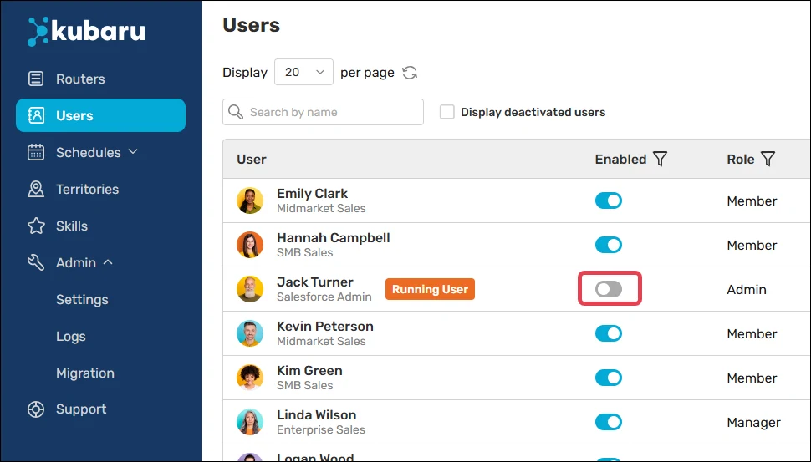811x462 pixels.
Task: Collapse the Admin menu chevron
Action: click(x=108, y=262)
